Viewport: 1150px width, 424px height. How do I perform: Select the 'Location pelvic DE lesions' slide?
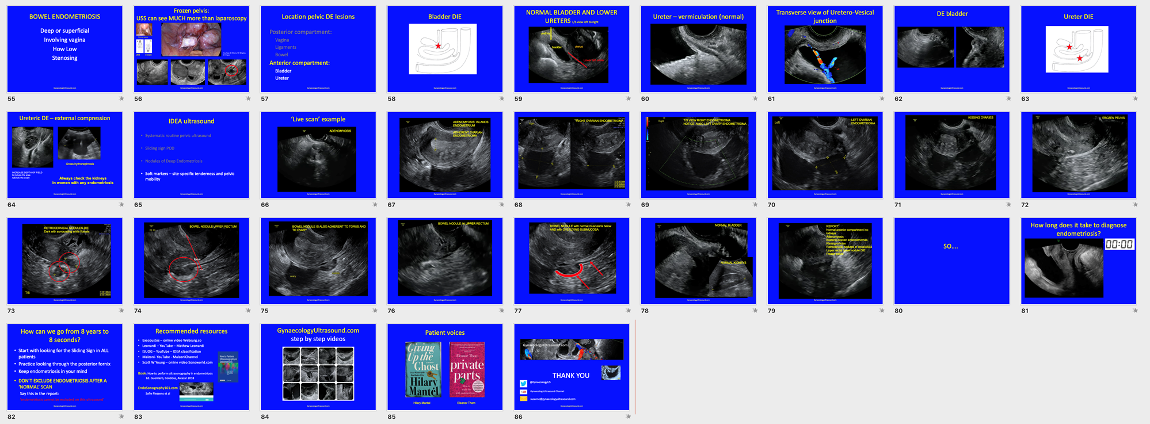[318, 49]
